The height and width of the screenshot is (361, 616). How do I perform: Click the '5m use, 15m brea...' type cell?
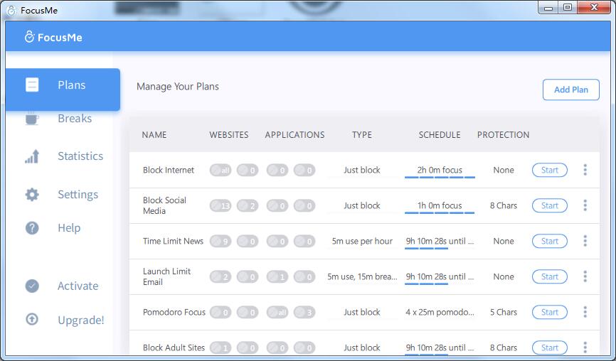coord(362,276)
